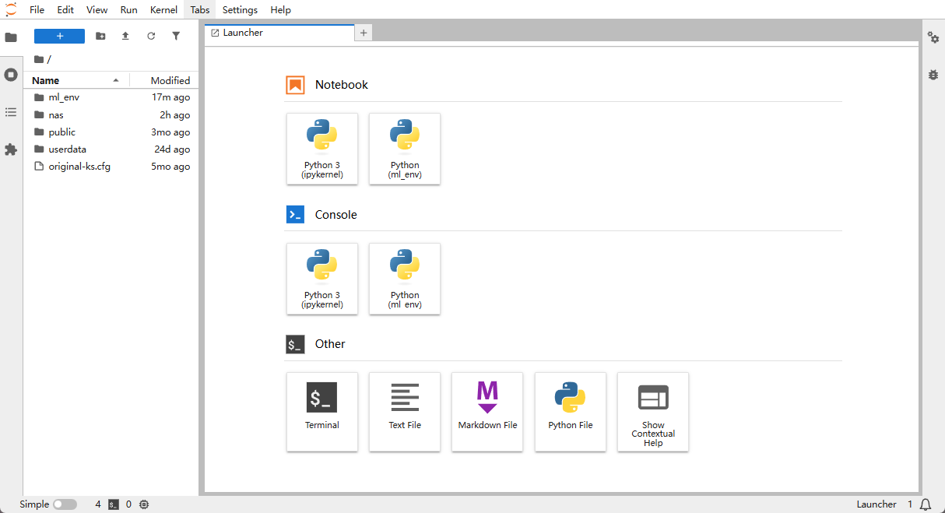Click the Notebook section icon

click(295, 85)
